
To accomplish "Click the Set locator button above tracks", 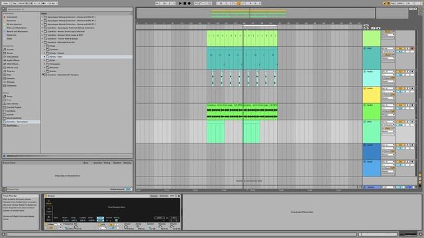I will 366,25.
